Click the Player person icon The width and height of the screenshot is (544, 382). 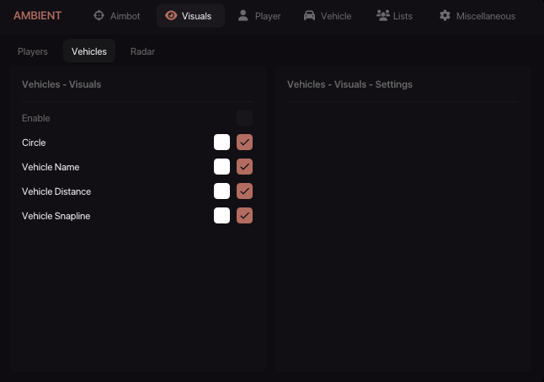[243, 16]
